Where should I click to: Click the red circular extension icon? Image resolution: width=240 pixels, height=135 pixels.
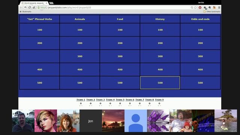[200, 7]
